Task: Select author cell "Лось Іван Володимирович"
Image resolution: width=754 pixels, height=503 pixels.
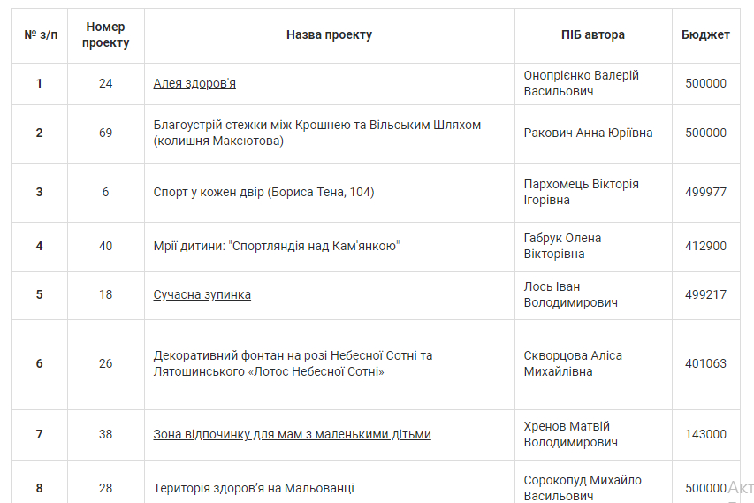Action: [570, 294]
